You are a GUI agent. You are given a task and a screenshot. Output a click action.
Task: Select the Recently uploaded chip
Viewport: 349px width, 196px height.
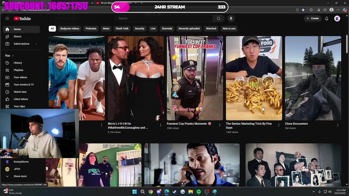click(189, 29)
